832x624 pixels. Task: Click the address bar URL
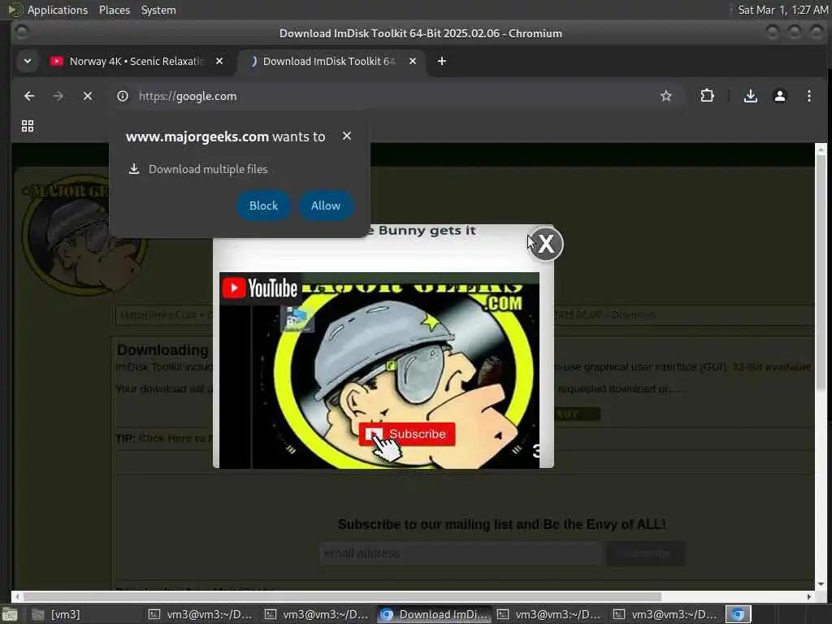(188, 96)
